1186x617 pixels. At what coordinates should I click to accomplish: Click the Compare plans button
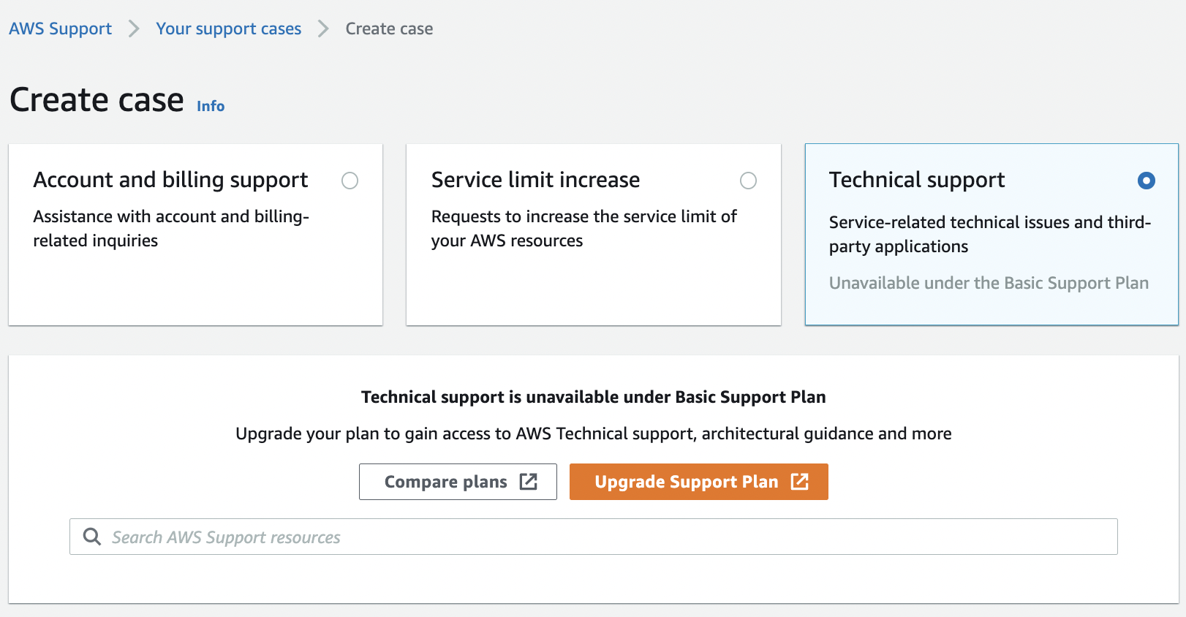click(x=458, y=482)
